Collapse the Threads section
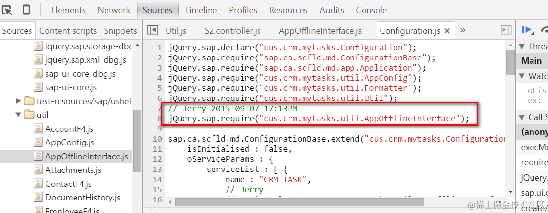Viewport: 548px width, 213px height. 522,46
